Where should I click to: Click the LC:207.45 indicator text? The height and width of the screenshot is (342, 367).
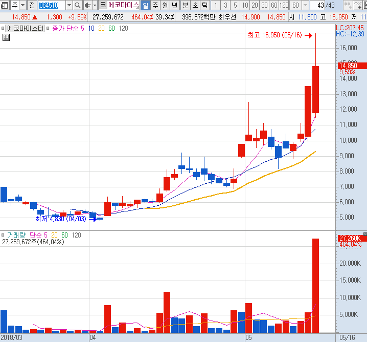pyautogui.click(x=350, y=28)
